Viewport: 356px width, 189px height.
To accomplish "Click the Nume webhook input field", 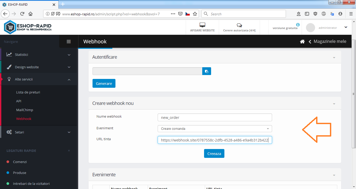I will 214,117.
